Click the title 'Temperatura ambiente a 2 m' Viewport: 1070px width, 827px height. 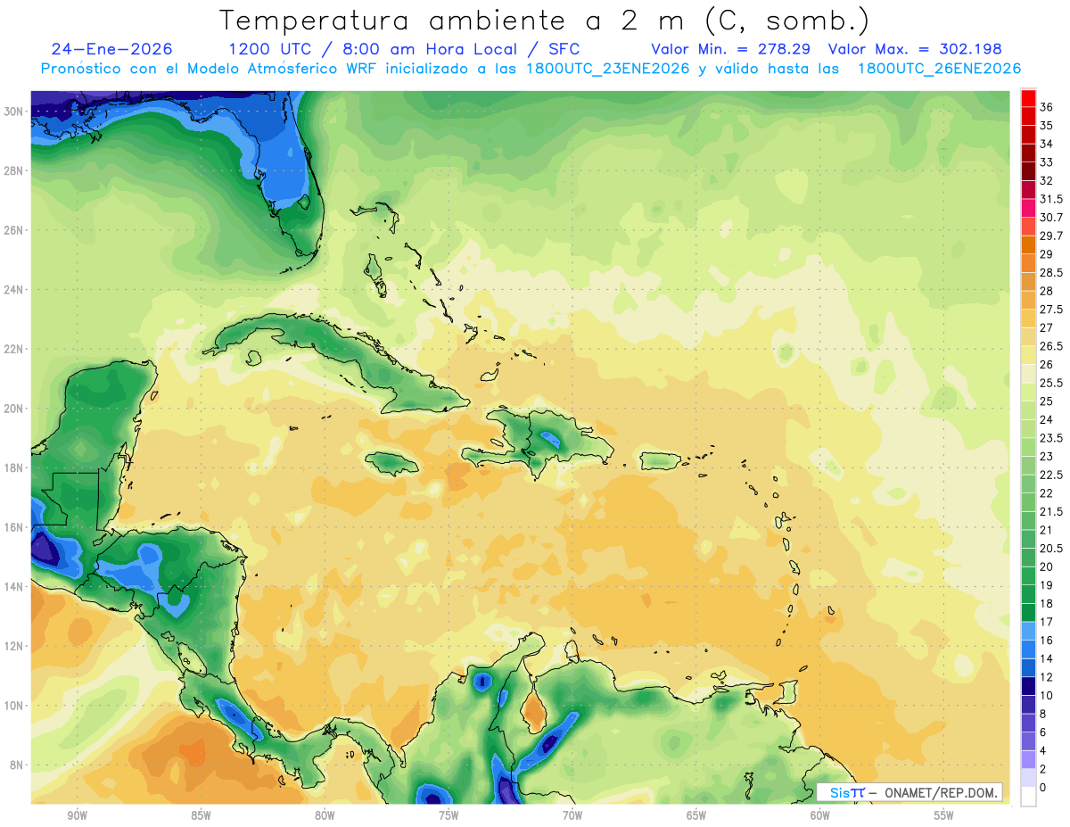point(456,21)
